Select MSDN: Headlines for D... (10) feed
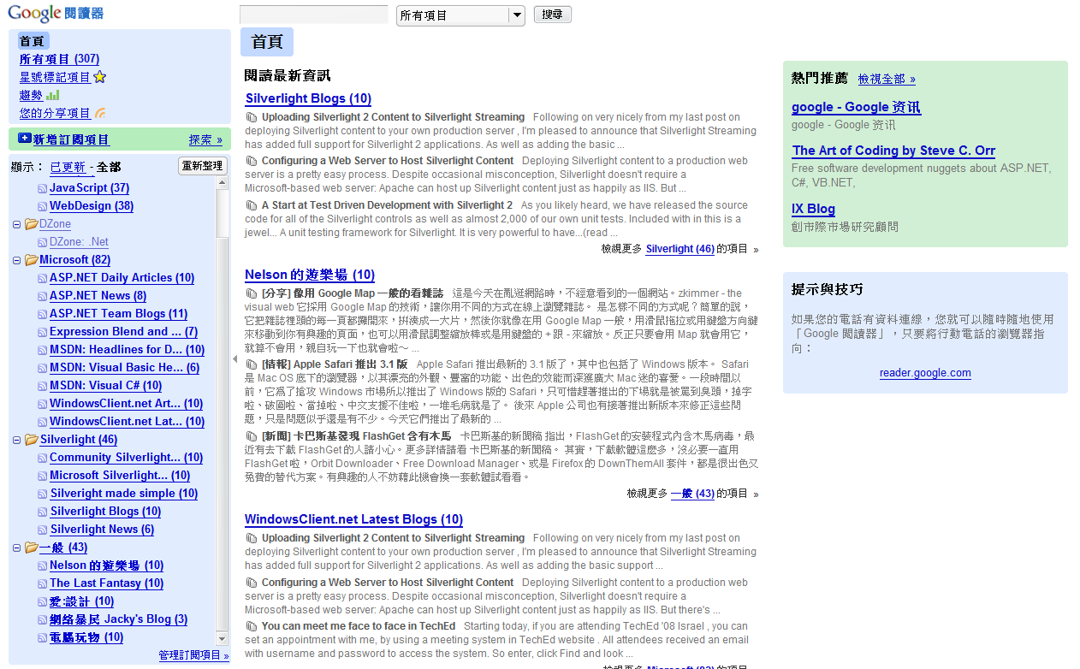This screenshot has width=1080, height=669. (127, 350)
